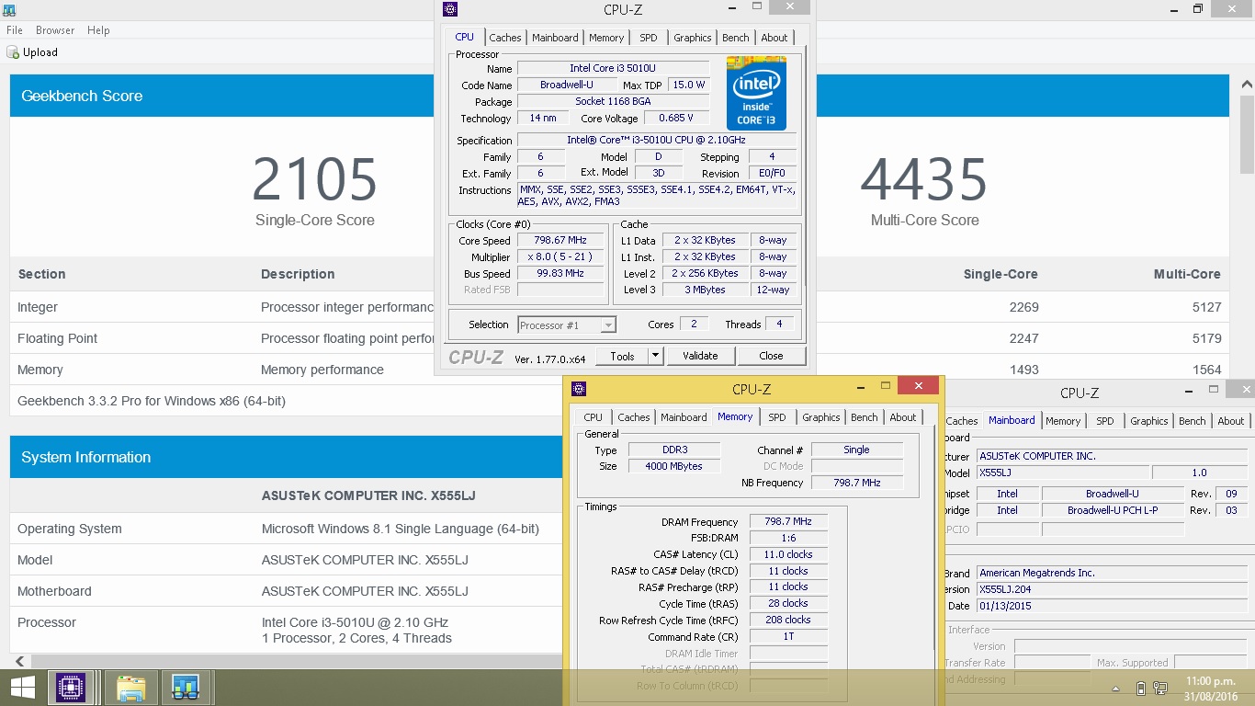This screenshot has width=1255, height=706.
Task: Click the Validate button in CPU-Z
Action: (700, 356)
